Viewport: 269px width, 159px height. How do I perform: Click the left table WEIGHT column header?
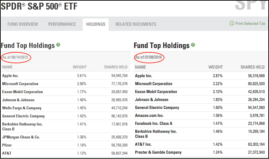[x=79, y=67]
